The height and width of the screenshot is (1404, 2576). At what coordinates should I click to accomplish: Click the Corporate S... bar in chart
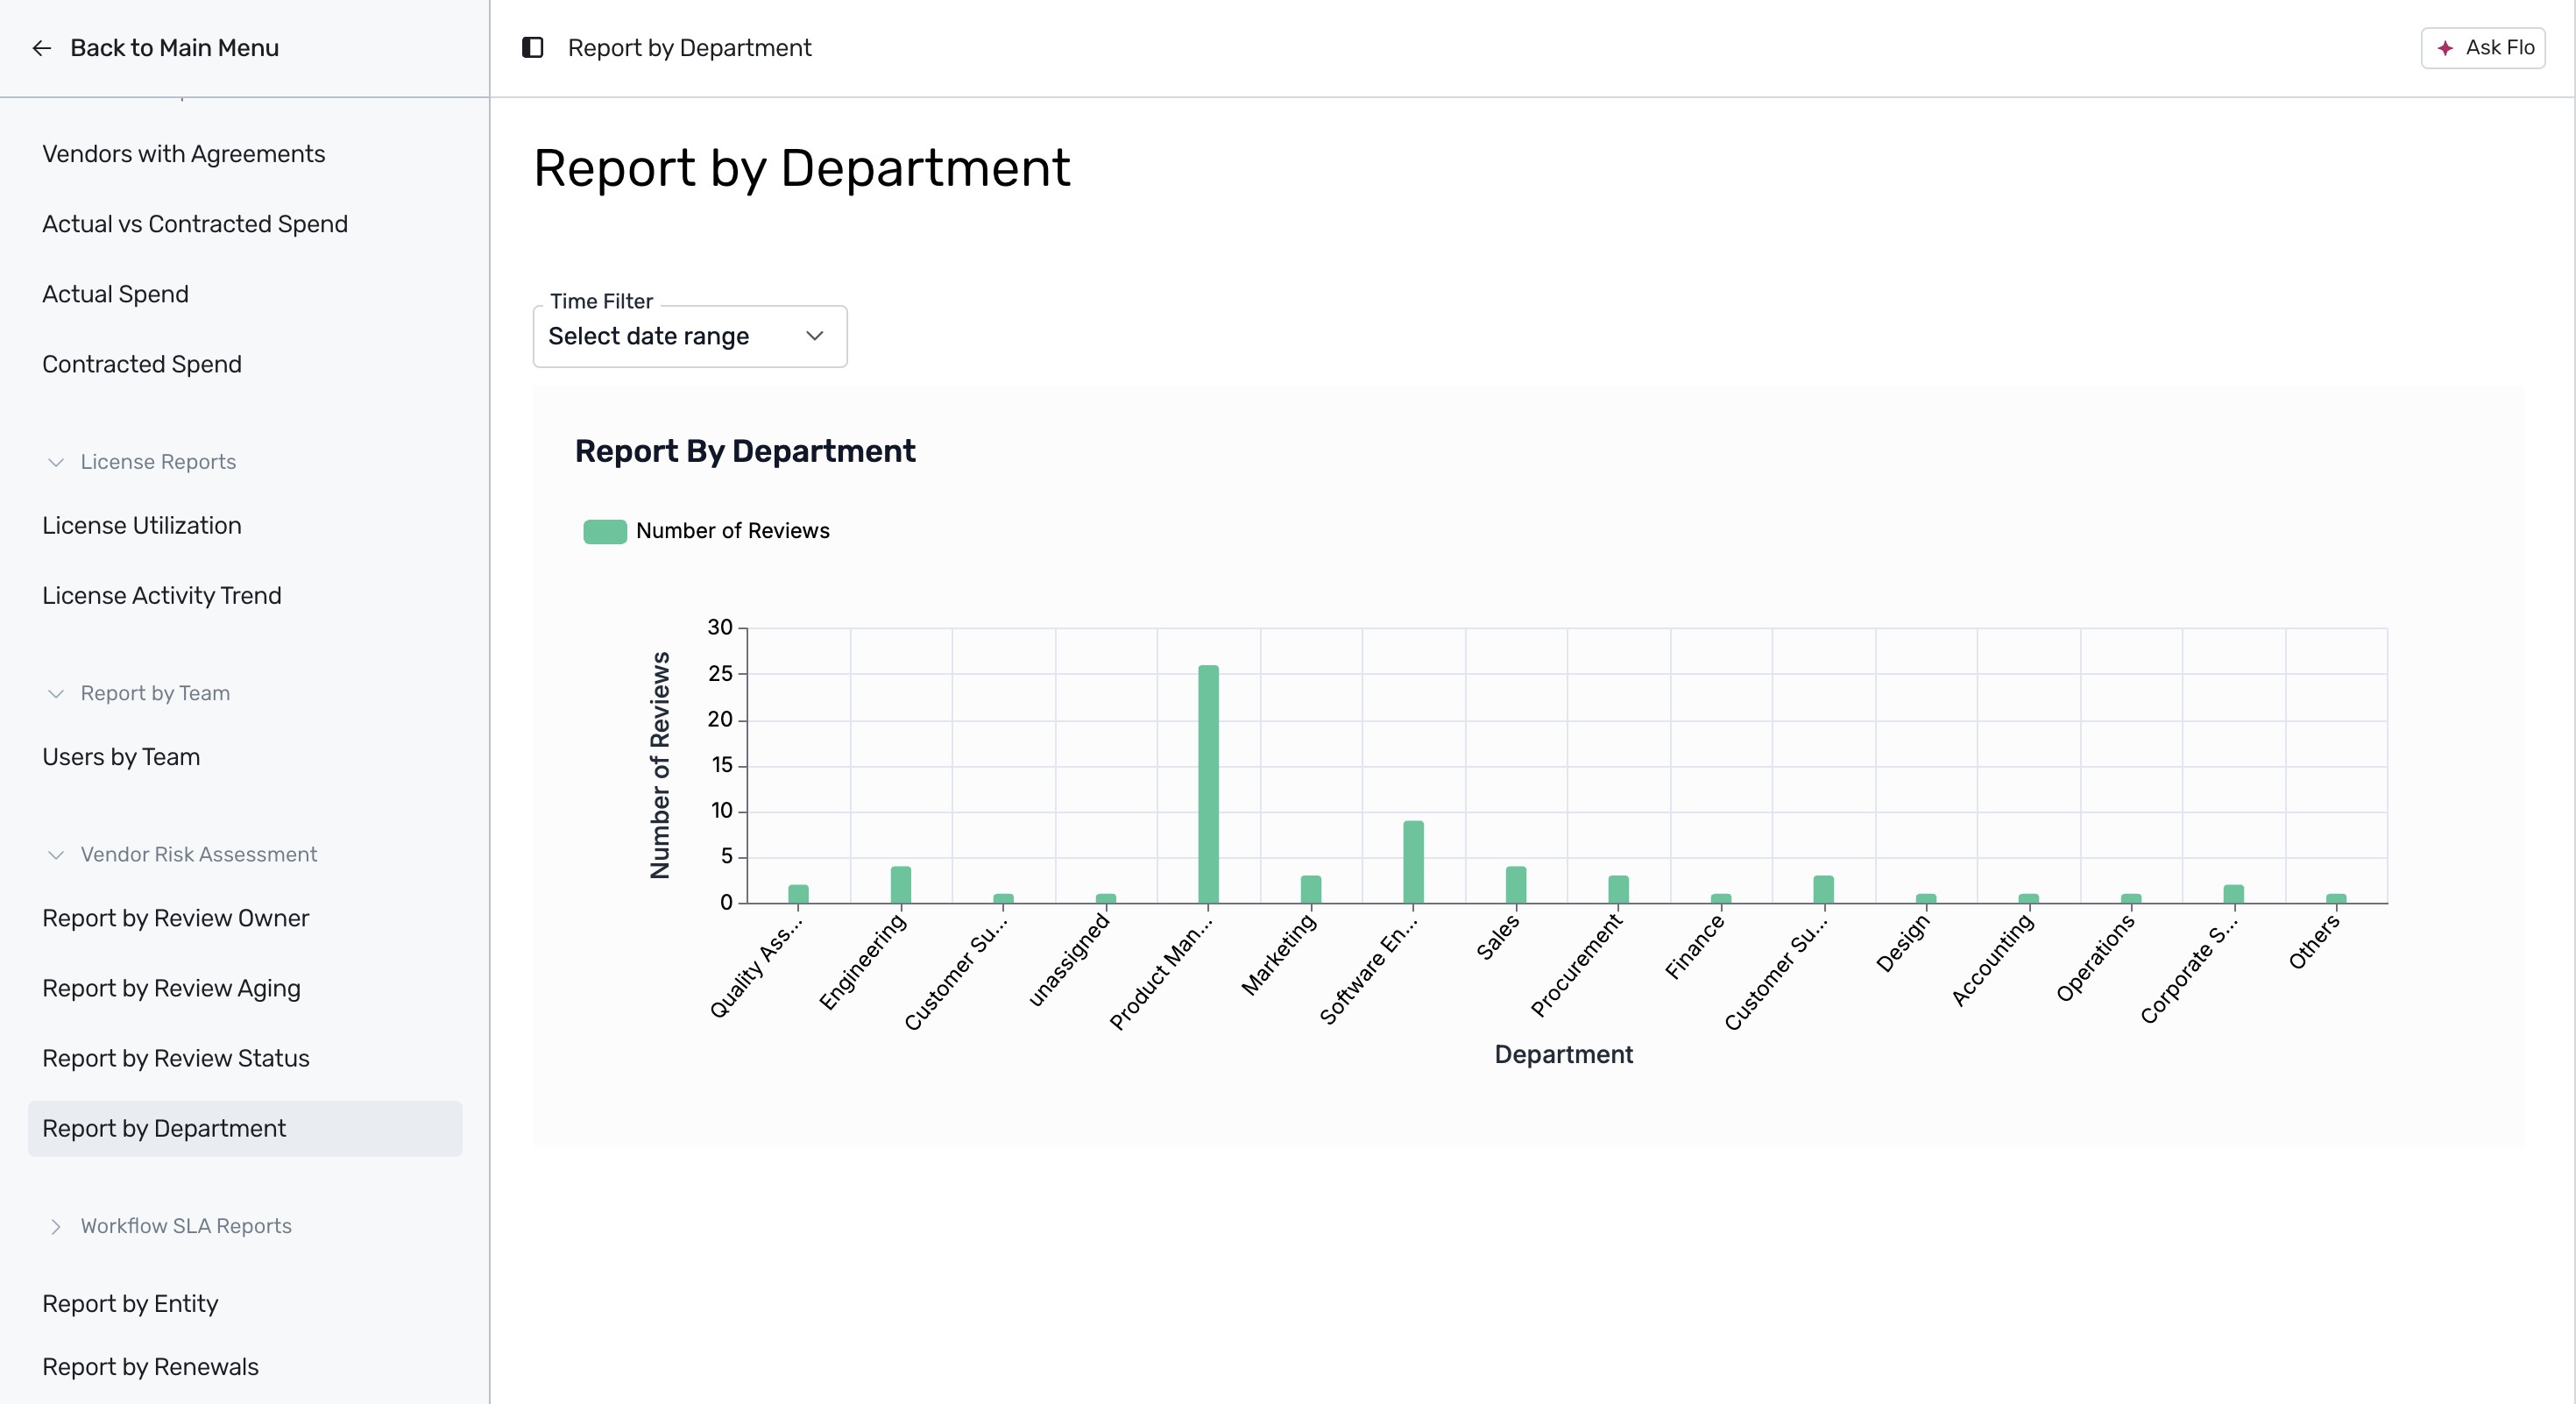[x=2233, y=894]
